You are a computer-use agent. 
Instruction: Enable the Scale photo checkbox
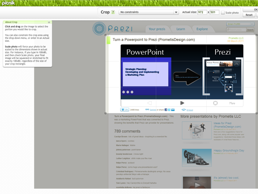coord(223,13)
